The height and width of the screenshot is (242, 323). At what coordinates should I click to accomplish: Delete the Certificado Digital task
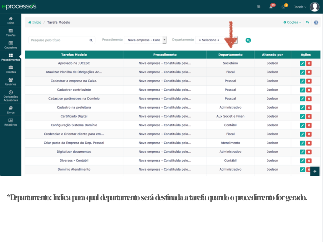point(309,116)
